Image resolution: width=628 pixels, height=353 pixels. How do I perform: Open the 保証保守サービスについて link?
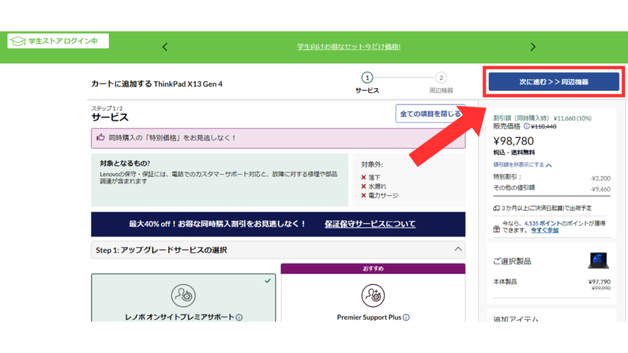[x=370, y=224]
